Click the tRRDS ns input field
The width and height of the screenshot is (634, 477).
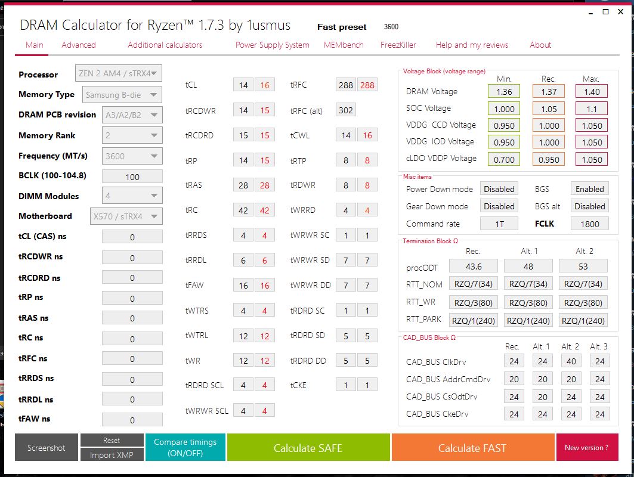[132, 379]
